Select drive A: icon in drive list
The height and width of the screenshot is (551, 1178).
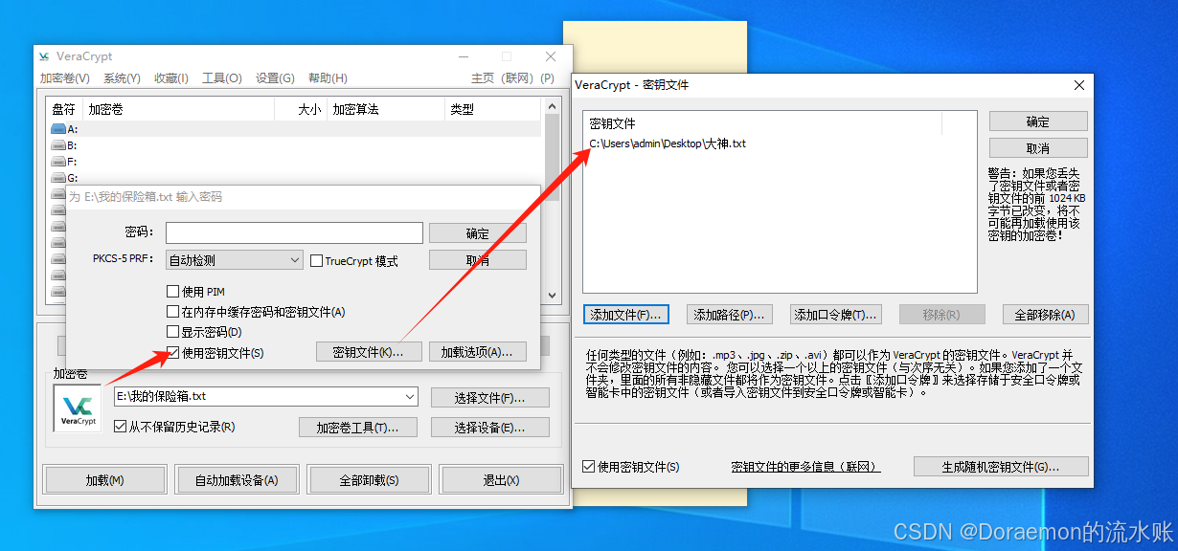58,129
